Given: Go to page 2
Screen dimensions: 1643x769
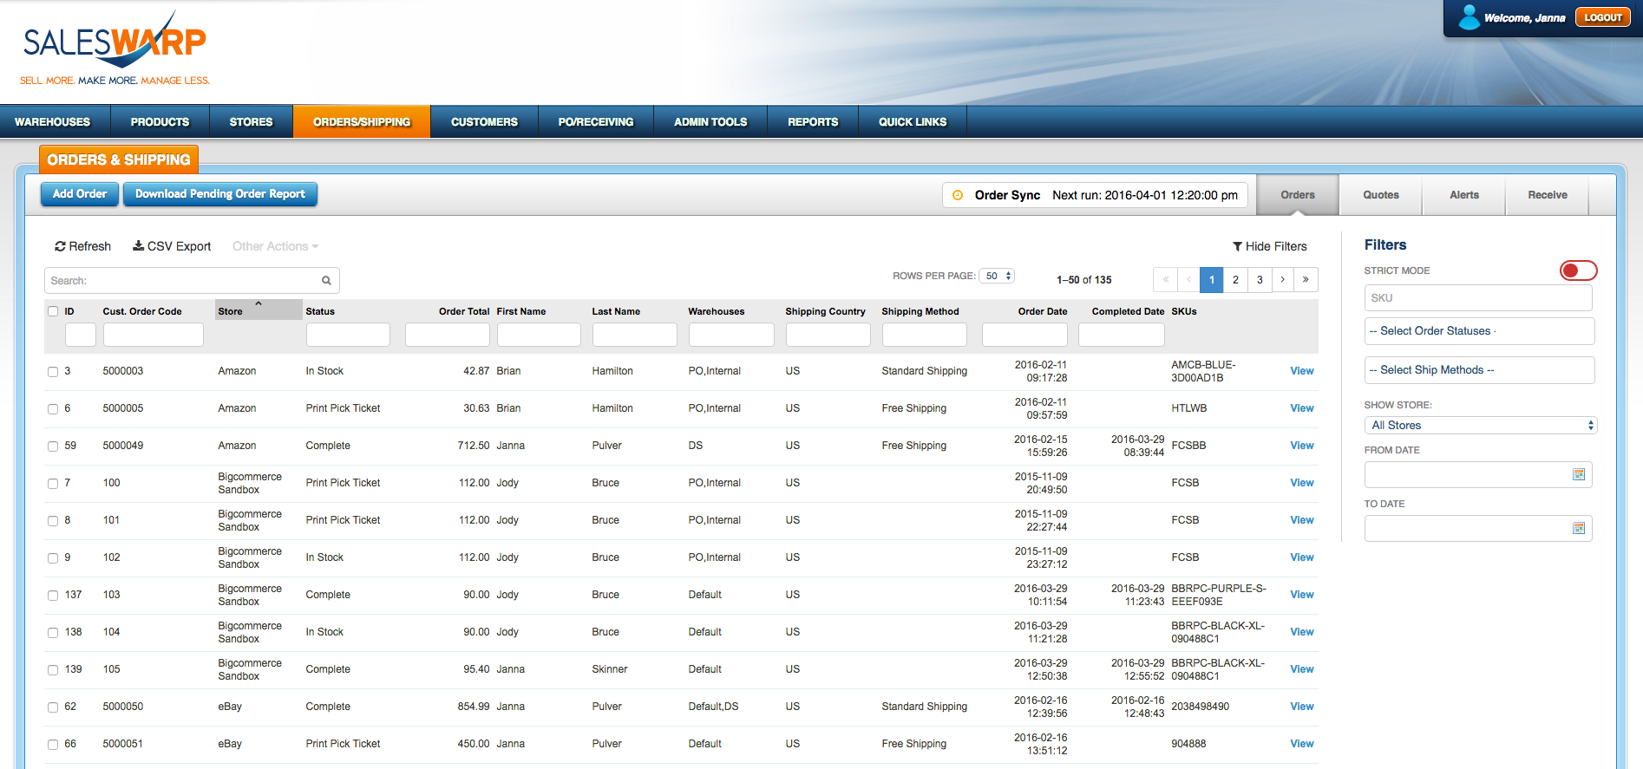Looking at the screenshot, I should point(1235,279).
